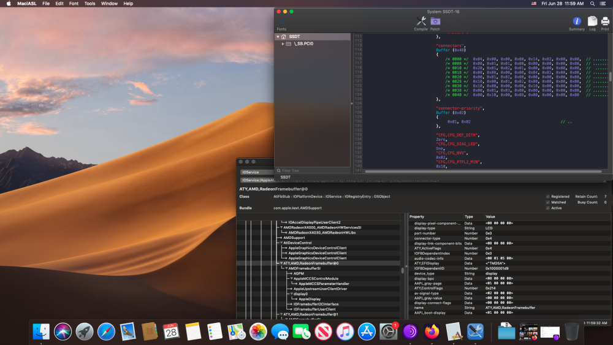Screen dimensions: 613x345
Task: Collapse the AtiDeviceControl node
Action: click(x=281, y=243)
